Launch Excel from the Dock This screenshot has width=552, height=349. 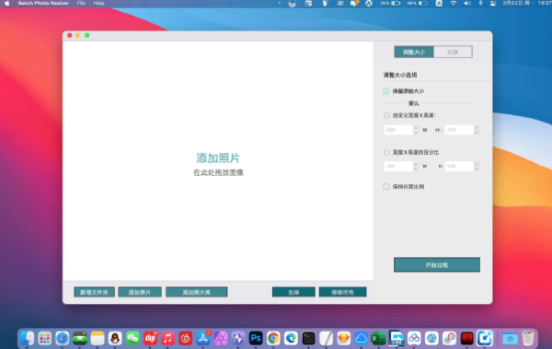[379, 339]
